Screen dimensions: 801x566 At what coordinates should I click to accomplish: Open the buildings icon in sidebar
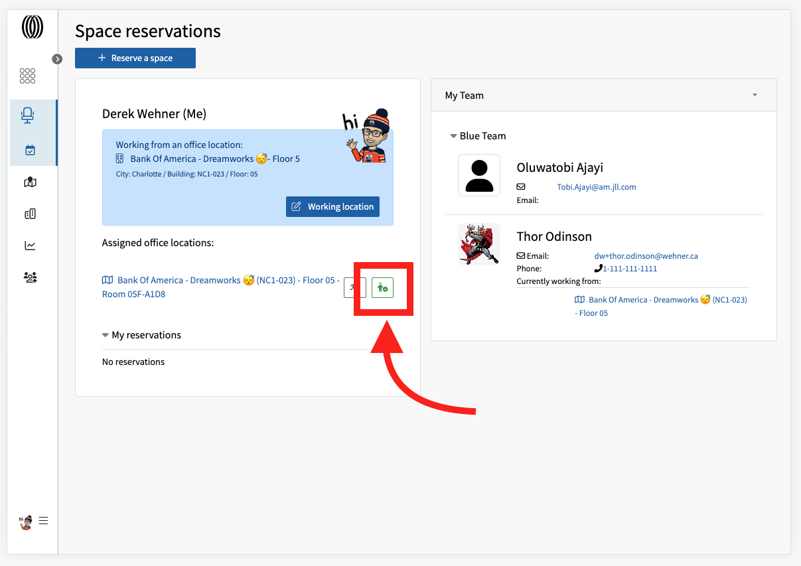[30, 214]
